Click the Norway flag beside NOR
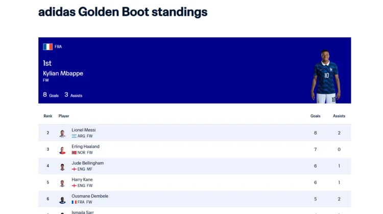 point(74,152)
